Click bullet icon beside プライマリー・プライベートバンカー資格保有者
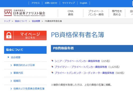 [52, 67]
